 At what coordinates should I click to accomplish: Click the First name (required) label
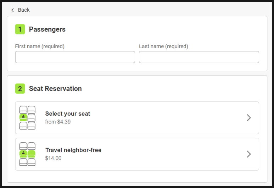point(40,46)
